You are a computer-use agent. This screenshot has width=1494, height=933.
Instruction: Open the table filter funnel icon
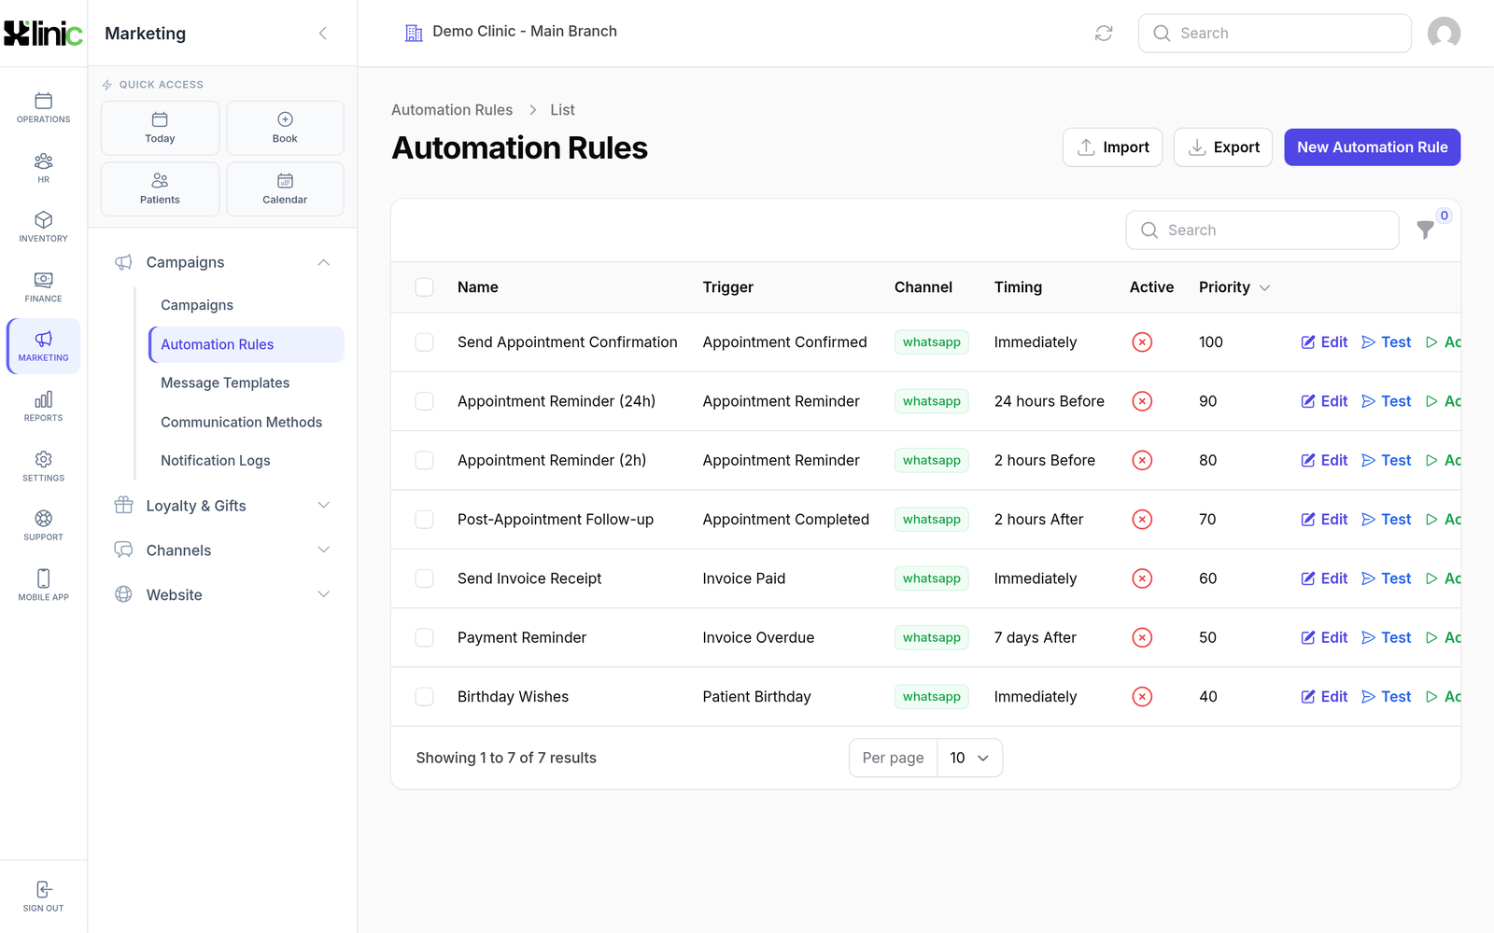1425,230
